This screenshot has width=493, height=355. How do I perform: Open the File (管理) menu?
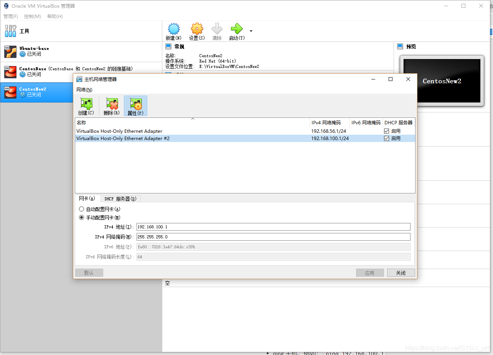pos(11,17)
